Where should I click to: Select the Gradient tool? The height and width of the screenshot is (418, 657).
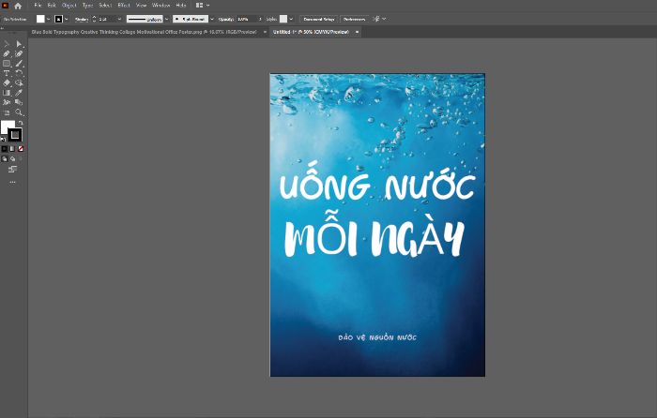pos(7,93)
